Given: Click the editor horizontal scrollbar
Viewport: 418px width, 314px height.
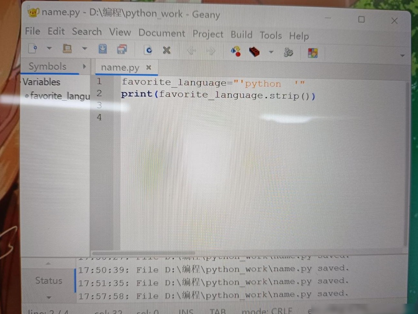Looking at the screenshot, I should tap(144, 253).
